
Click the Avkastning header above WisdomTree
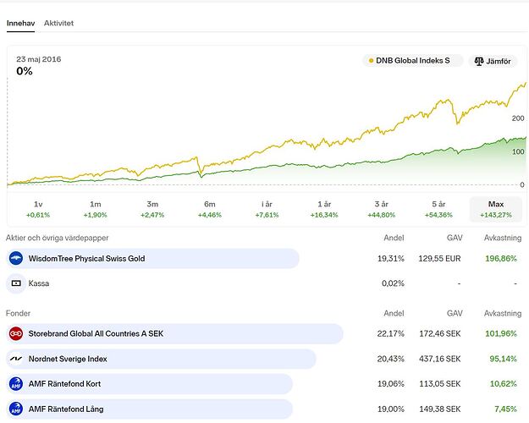[503, 238]
